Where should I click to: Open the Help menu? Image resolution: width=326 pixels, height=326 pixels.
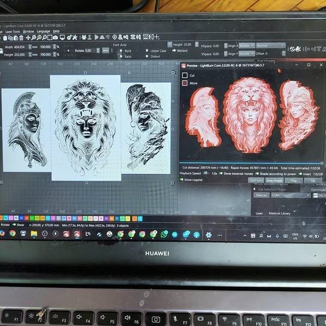click(x=56, y=31)
